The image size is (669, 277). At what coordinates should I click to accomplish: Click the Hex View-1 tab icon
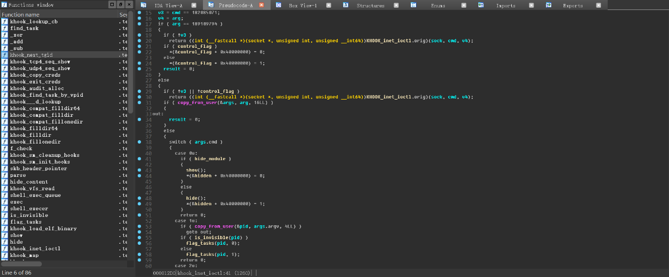(278, 5)
